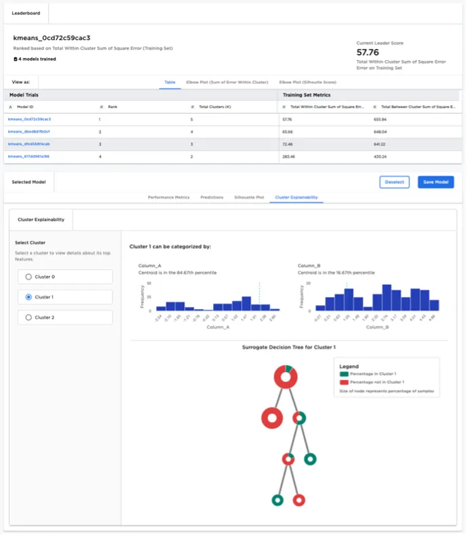Click the green leaf node on the right branch
The height and width of the screenshot is (537, 467).
tap(310, 459)
